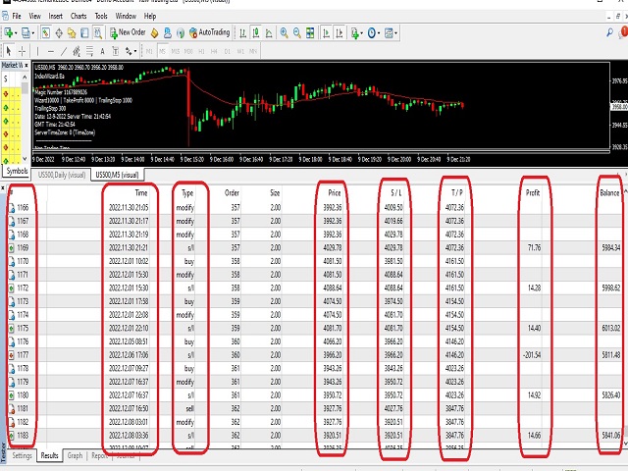
Task: Select the Horizontal Line drawing tool
Action: [50, 51]
